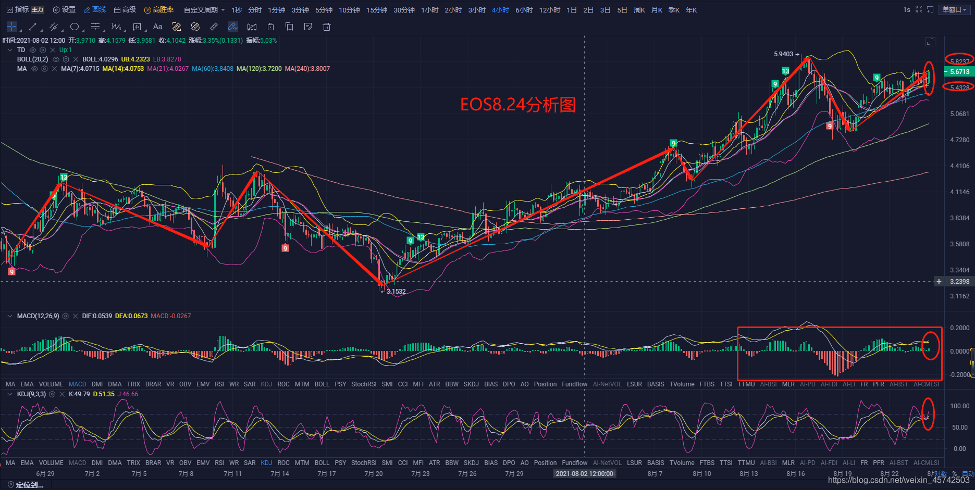Click the dashed-square ruler measure tool
The width and height of the screenshot is (975, 490).
[x=177, y=27]
